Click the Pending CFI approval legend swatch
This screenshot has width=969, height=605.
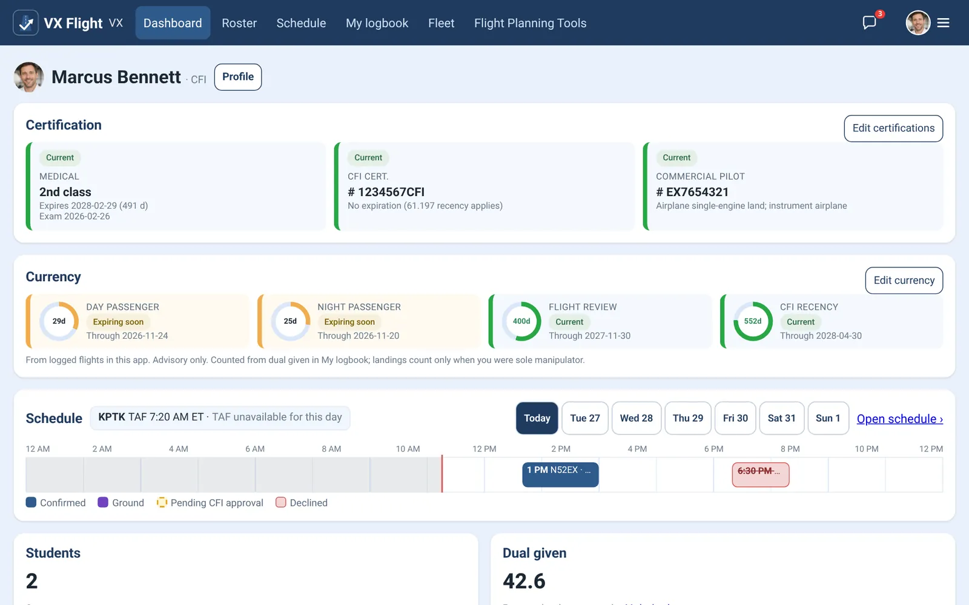[x=162, y=502]
